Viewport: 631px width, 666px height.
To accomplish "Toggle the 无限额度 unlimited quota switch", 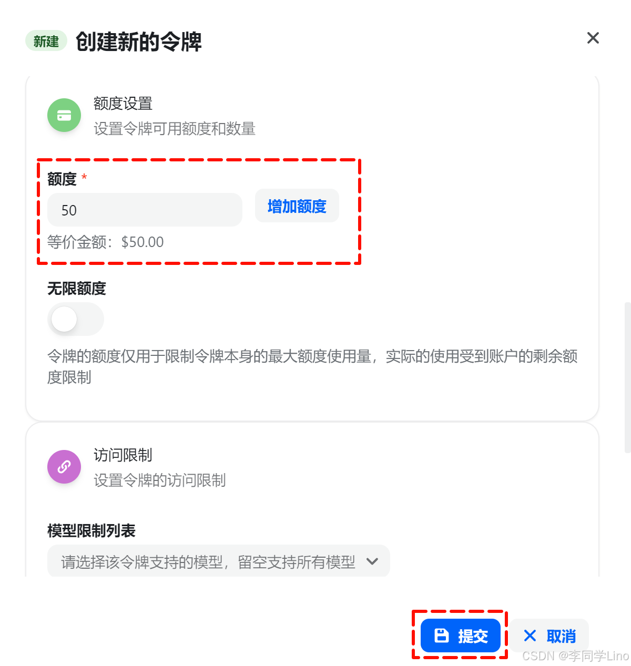I will click(x=76, y=319).
